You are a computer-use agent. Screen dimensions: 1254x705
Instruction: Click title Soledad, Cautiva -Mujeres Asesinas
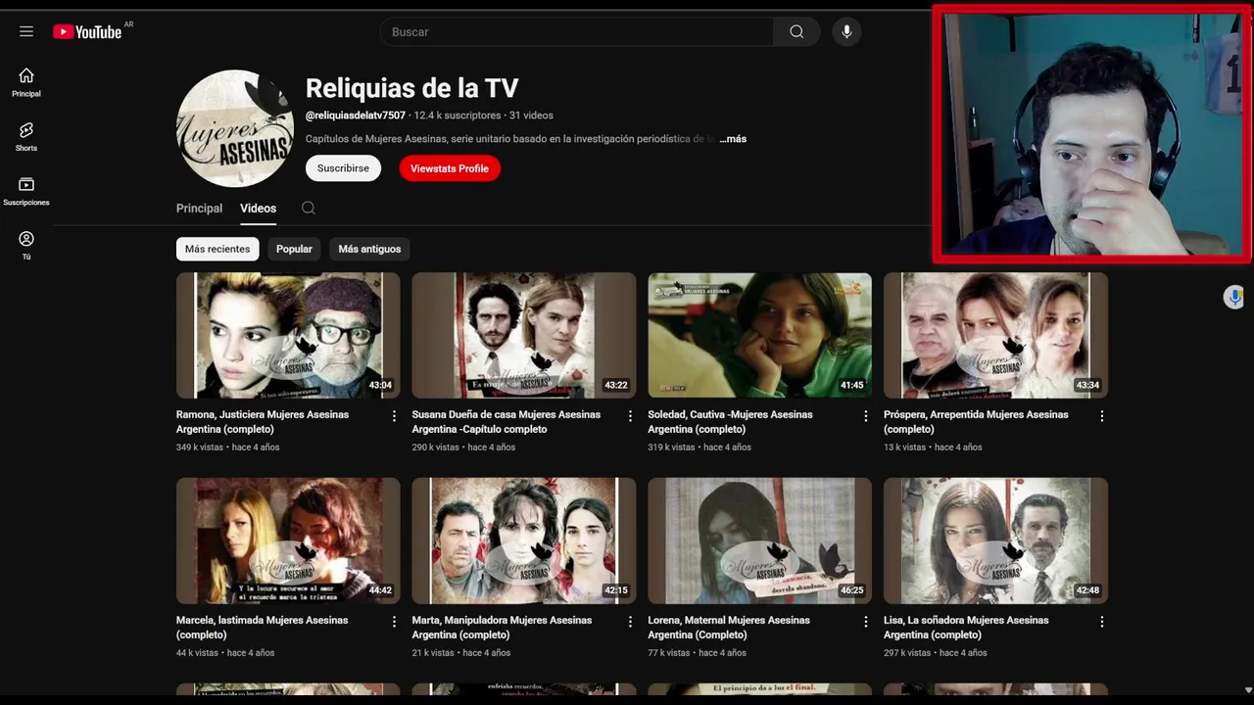[730, 422]
